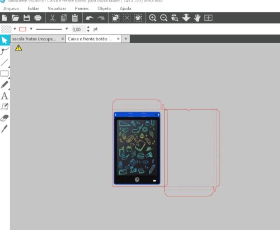The width and height of the screenshot is (280, 230).
Task: Cut the selection with the scissors icon
Action: [53, 18]
